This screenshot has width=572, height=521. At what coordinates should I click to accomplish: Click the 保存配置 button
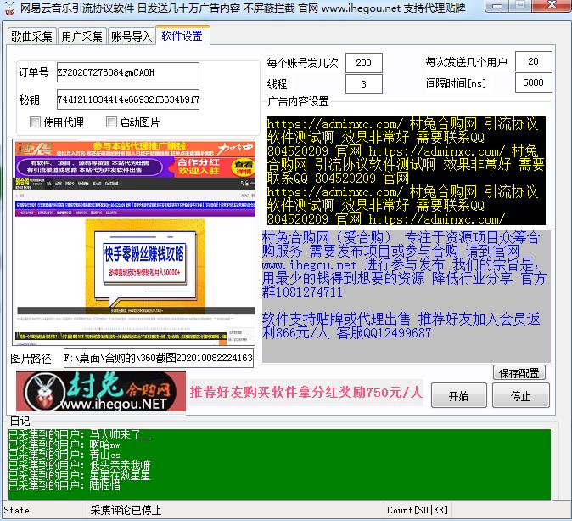pyautogui.click(x=519, y=372)
